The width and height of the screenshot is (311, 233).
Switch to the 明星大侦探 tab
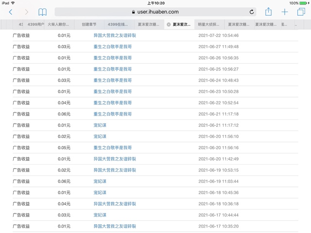click(x=209, y=24)
